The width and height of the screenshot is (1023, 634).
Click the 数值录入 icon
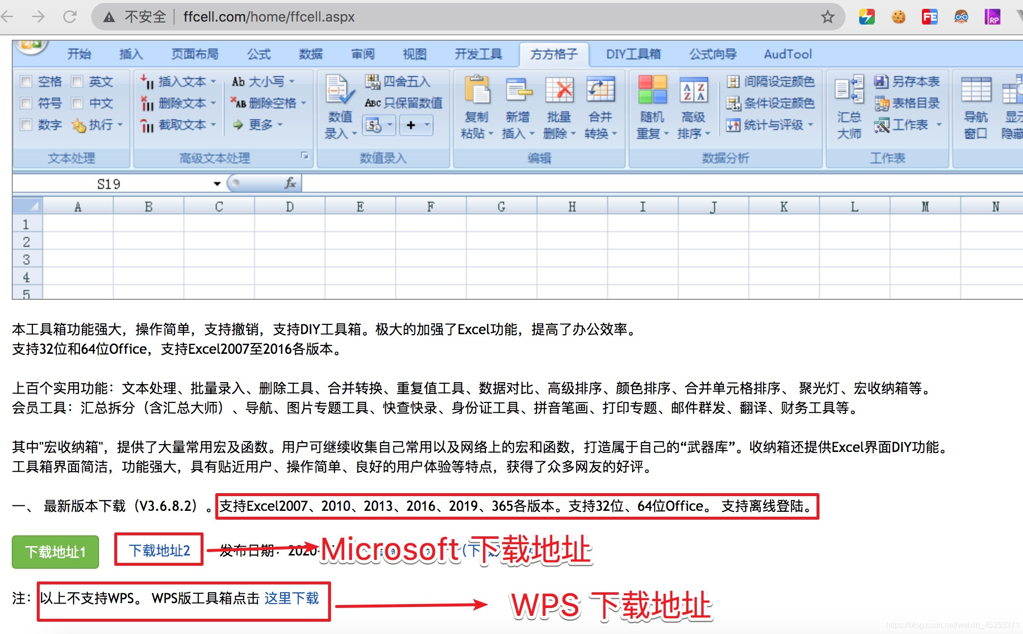340,90
